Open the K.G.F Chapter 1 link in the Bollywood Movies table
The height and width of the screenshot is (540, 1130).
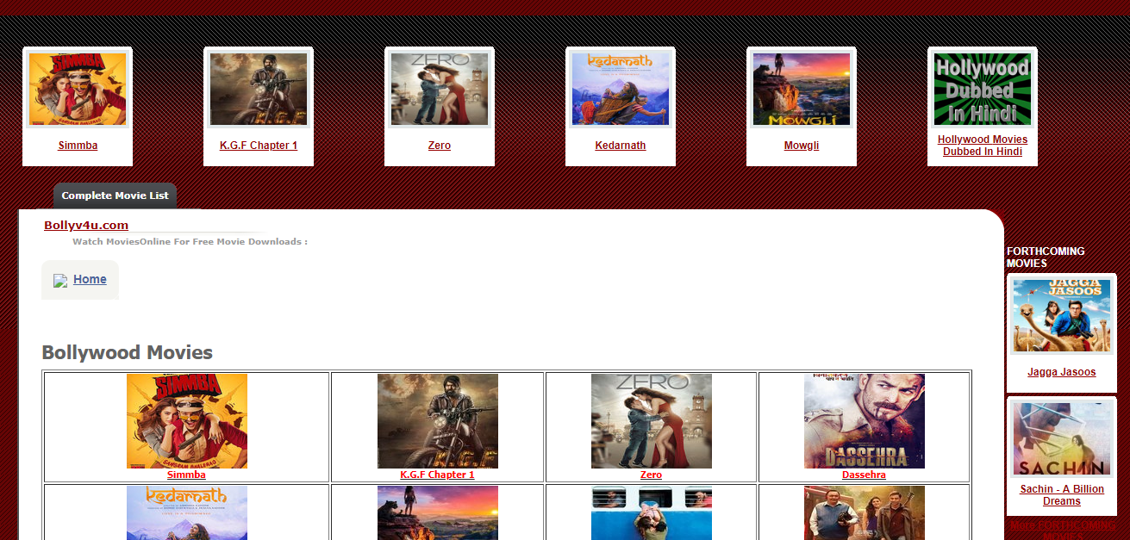tap(437, 475)
